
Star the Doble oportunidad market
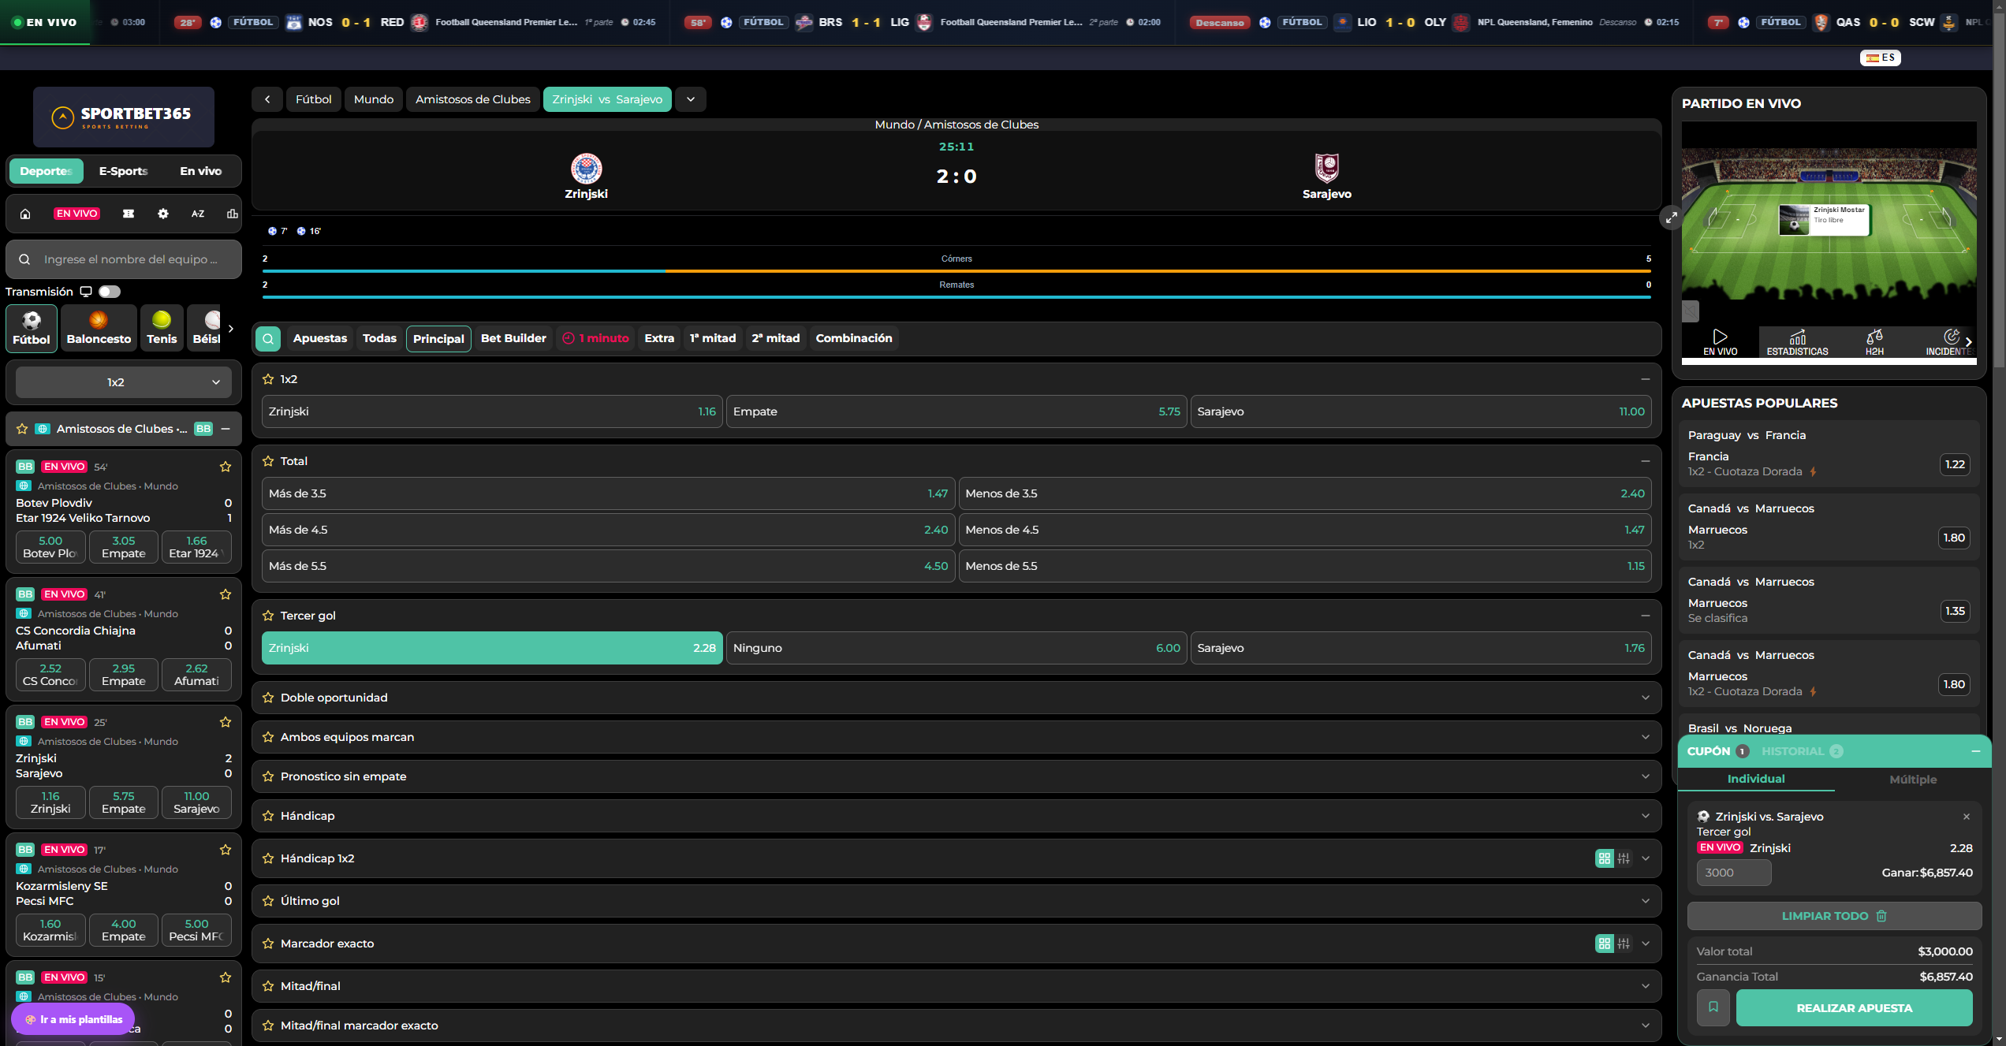coord(268,698)
